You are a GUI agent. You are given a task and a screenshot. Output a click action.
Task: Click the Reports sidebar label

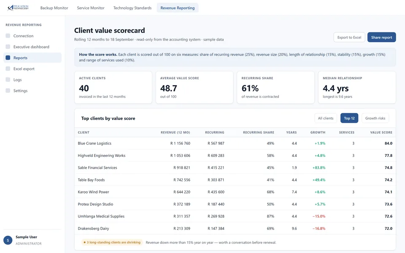point(20,58)
